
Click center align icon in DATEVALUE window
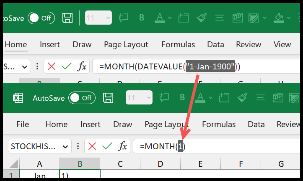tap(220, 18)
